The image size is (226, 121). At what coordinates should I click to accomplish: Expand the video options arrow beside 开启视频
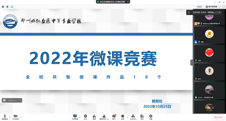[20, 117]
